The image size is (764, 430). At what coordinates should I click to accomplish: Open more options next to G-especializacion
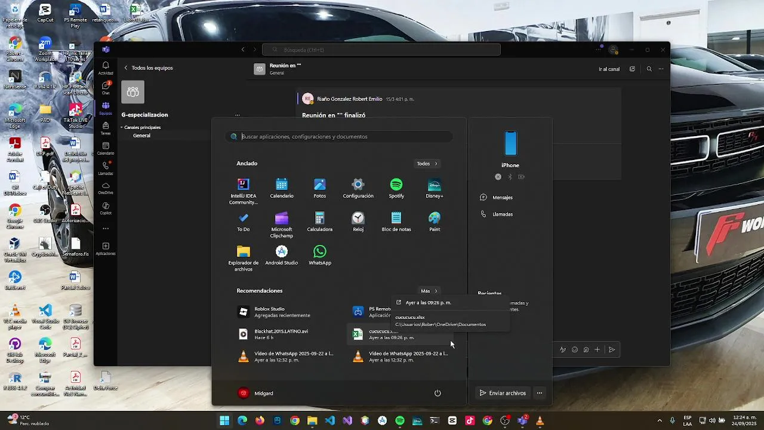point(238,115)
